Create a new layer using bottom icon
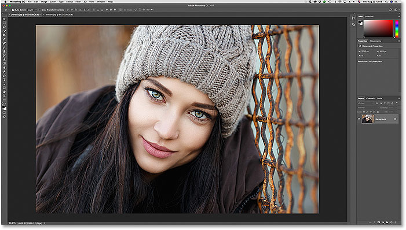 (x=392, y=222)
